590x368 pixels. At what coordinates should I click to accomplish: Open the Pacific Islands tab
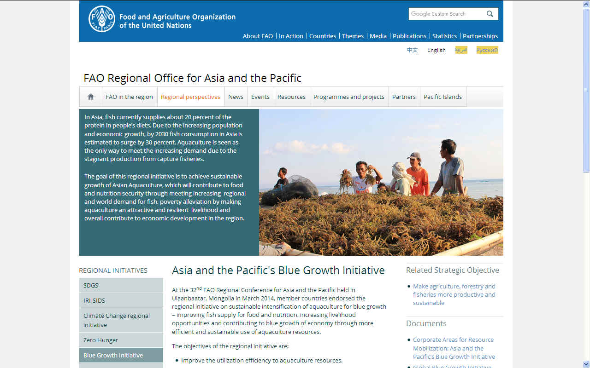click(x=442, y=97)
